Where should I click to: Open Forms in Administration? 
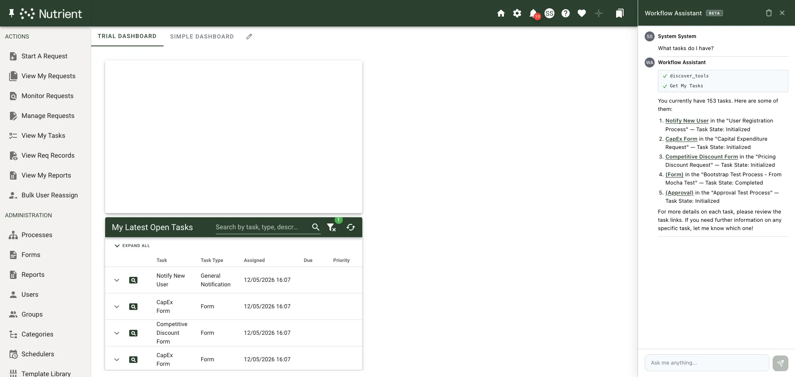pos(45,255)
